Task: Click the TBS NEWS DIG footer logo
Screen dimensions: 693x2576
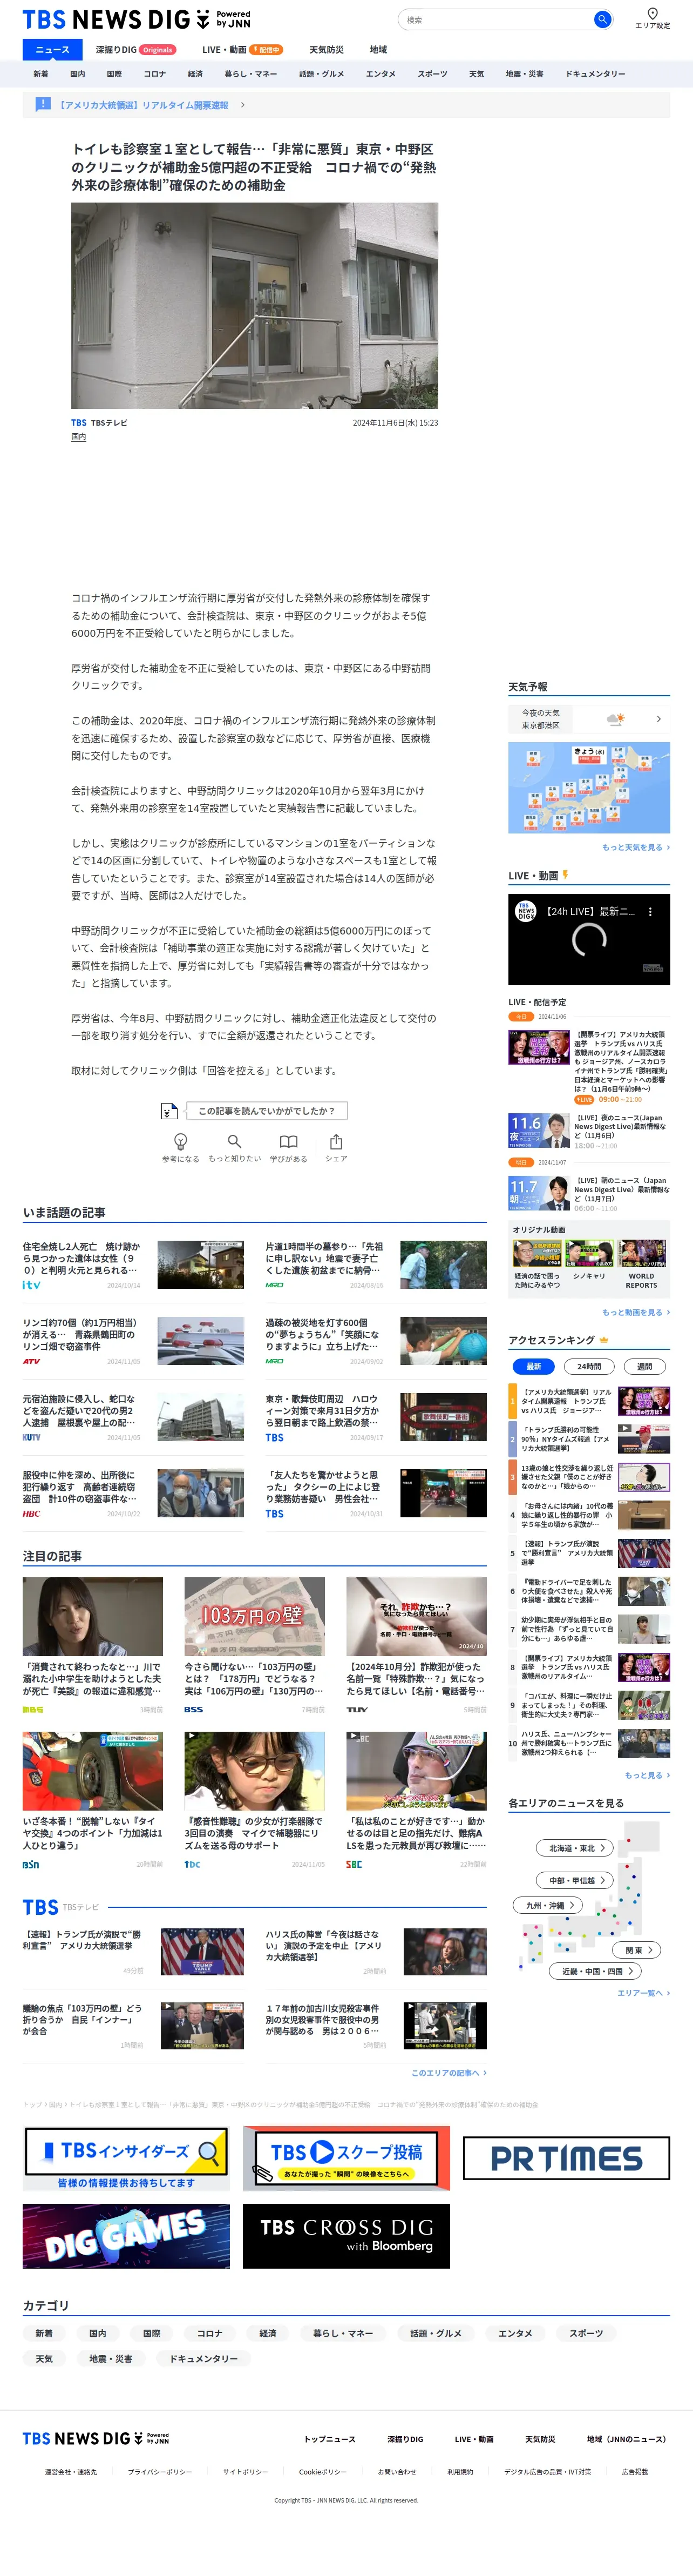Action: click(x=96, y=2439)
